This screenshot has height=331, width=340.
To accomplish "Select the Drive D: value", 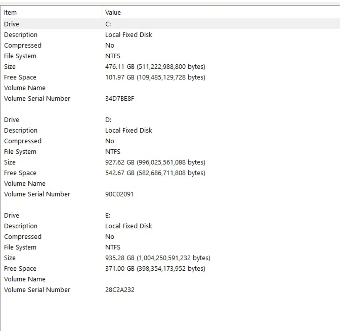I will pos(108,120).
